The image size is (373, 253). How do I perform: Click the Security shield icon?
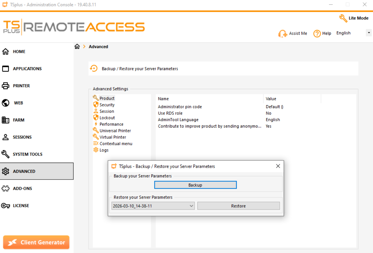coord(96,105)
